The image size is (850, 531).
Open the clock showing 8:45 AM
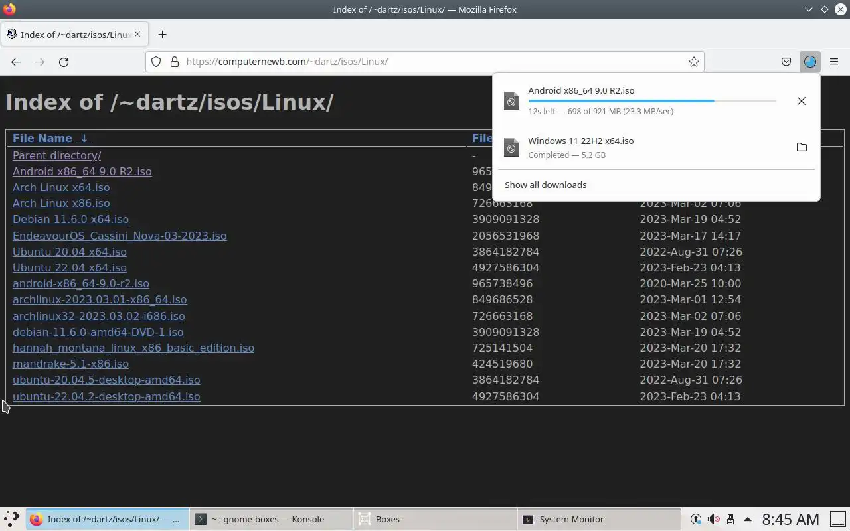tap(790, 519)
